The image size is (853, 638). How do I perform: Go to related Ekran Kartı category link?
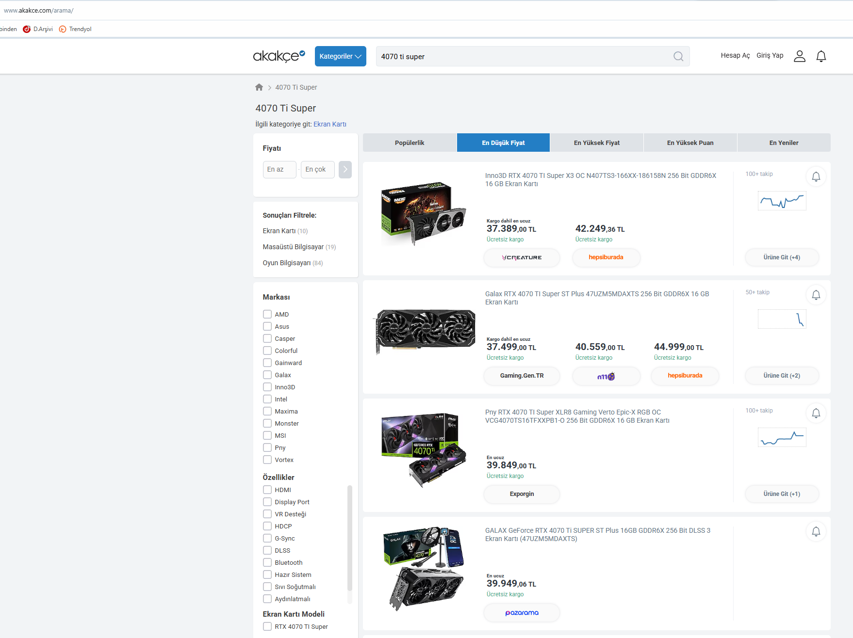[x=330, y=124]
